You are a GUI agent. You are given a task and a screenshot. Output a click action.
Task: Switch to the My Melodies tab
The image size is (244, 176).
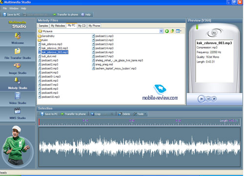(x=58, y=26)
